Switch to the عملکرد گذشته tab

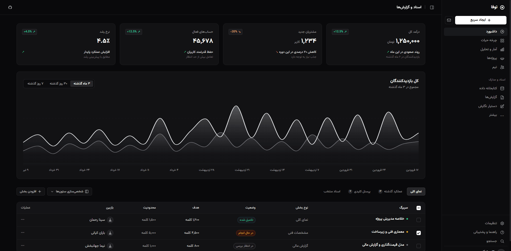[x=390, y=192]
